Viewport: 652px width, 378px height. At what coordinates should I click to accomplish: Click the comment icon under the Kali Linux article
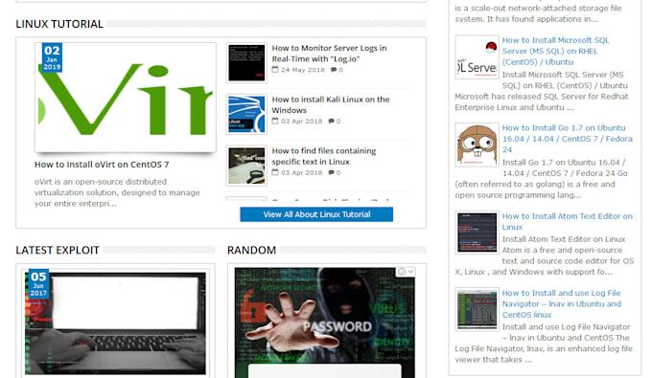pos(331,122)
